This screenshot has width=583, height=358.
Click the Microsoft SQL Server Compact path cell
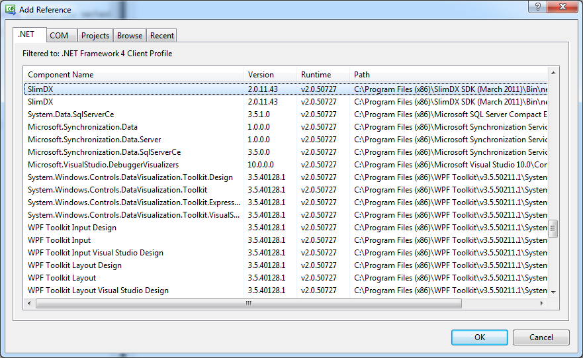(x=450, y=114)
